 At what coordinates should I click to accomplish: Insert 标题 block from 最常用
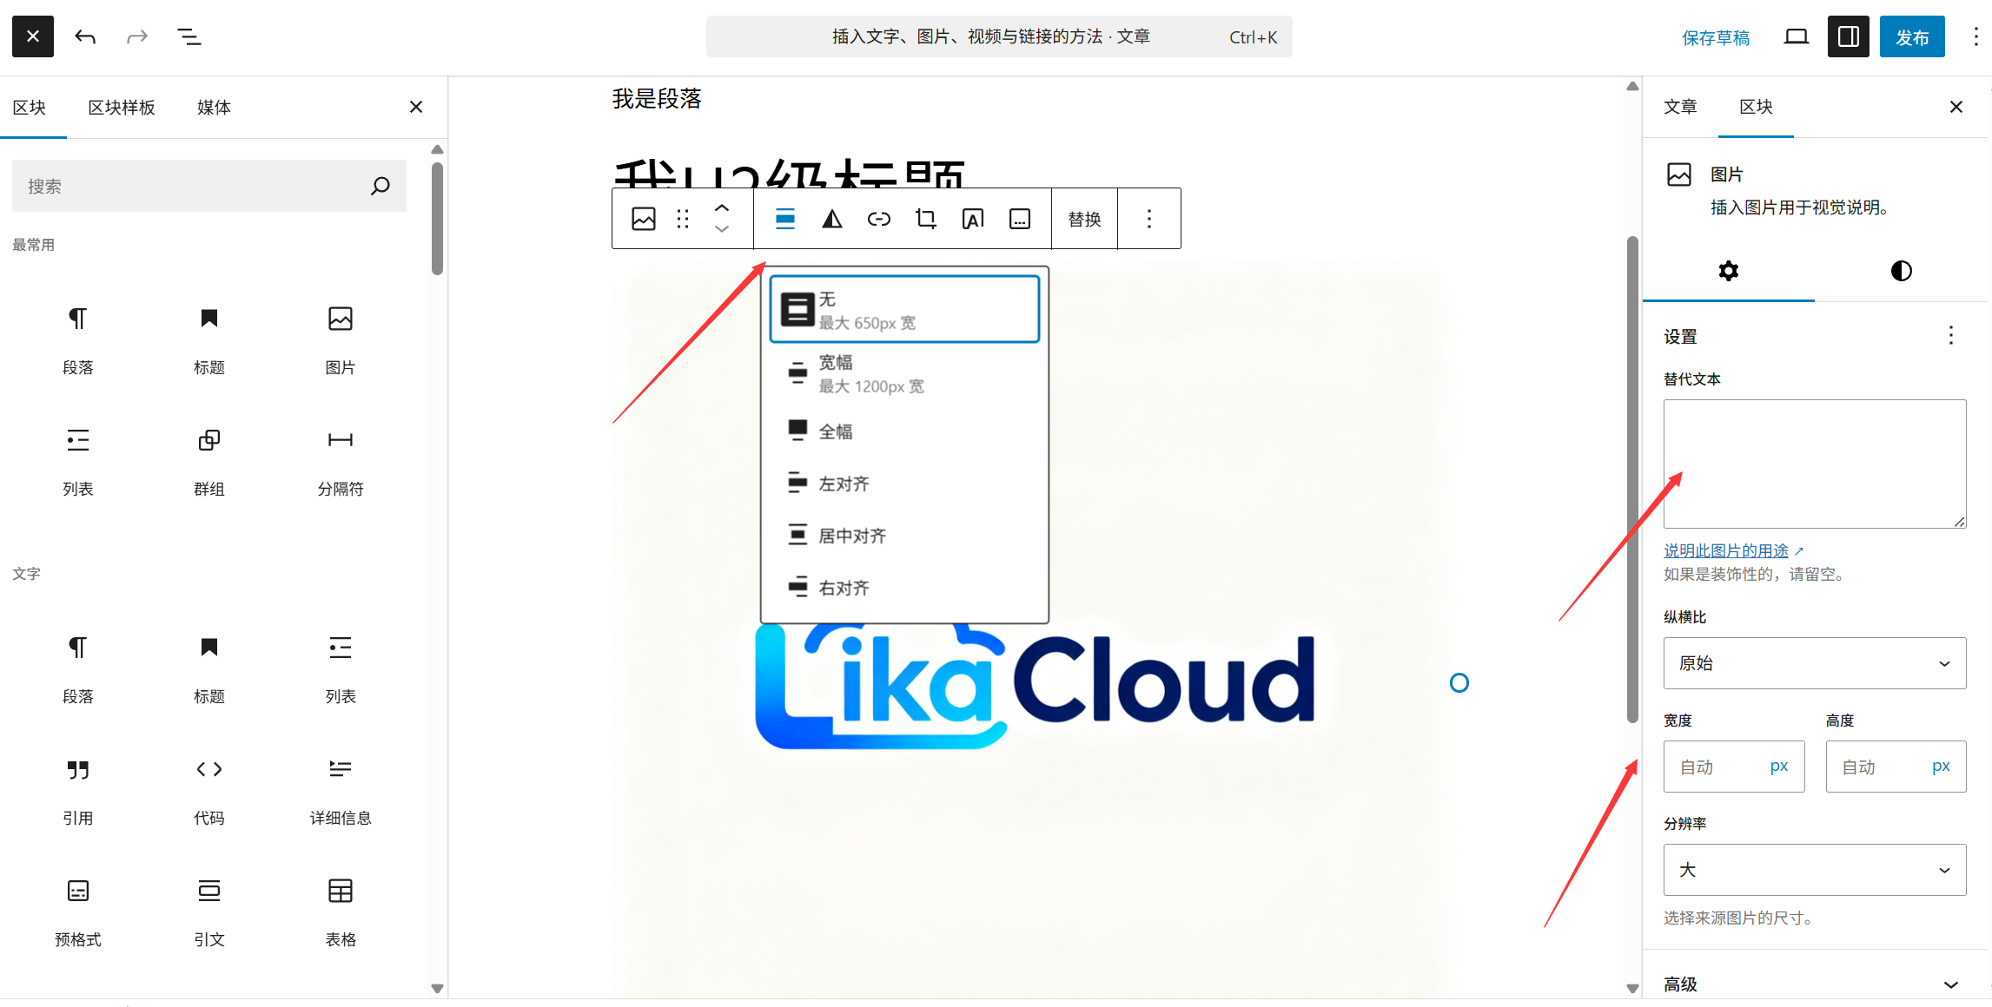click(x=209, y=340)
